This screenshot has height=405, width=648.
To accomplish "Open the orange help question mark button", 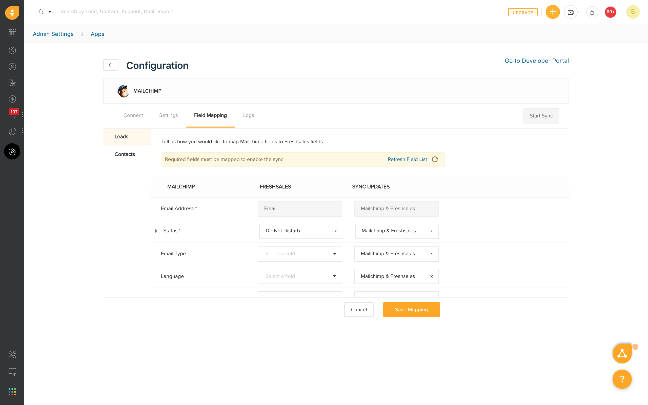I will click(622, 379).
